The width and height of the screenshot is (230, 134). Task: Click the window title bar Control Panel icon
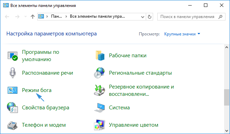pyautogui.click(x=6, y=6)
